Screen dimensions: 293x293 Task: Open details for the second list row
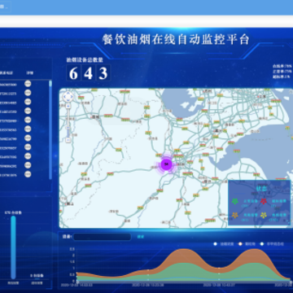click(28, 93)
